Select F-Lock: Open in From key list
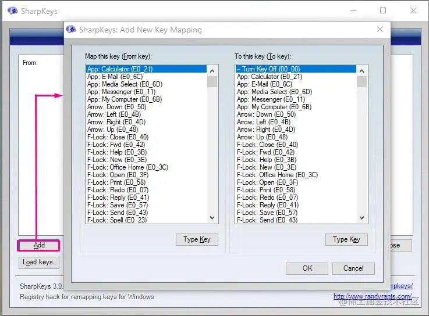Screen dimensions: 429x316 point(146,175)
